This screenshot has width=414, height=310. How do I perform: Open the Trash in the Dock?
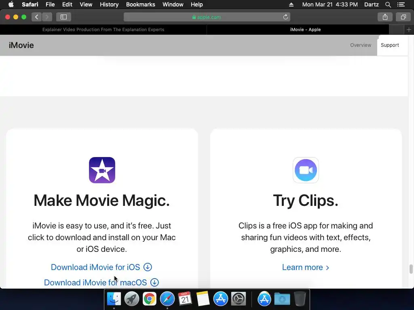click(300, 299)
